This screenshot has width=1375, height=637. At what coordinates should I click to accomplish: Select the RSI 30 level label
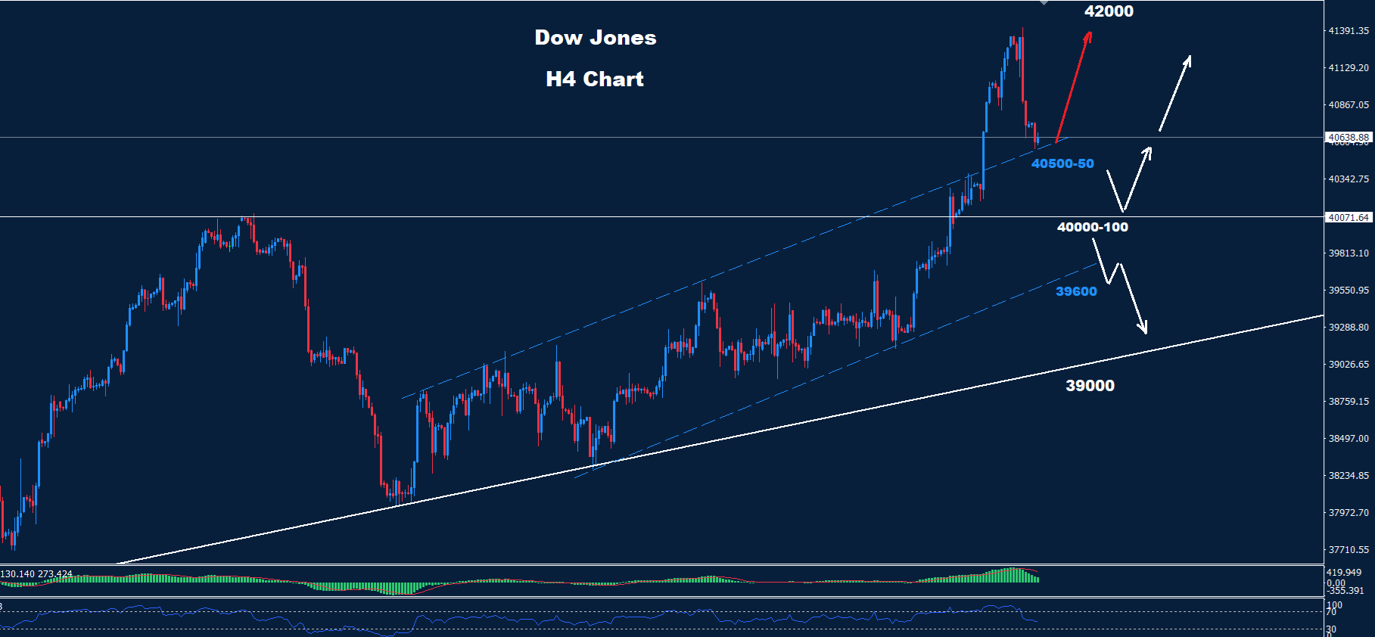[1331, 629]
